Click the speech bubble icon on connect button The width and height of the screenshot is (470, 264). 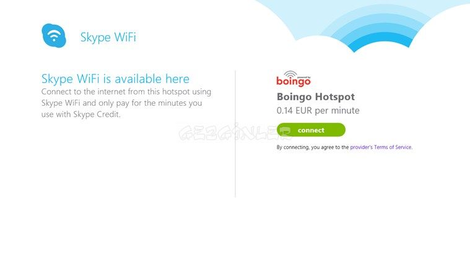pos(285,130)
